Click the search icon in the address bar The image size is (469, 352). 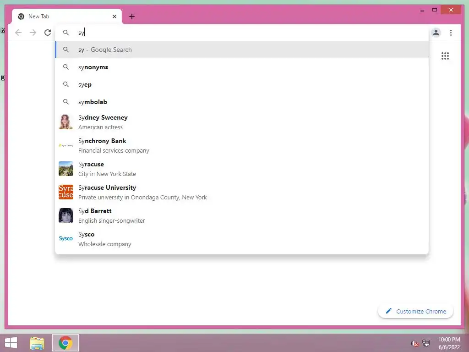[x=66, y=33]
